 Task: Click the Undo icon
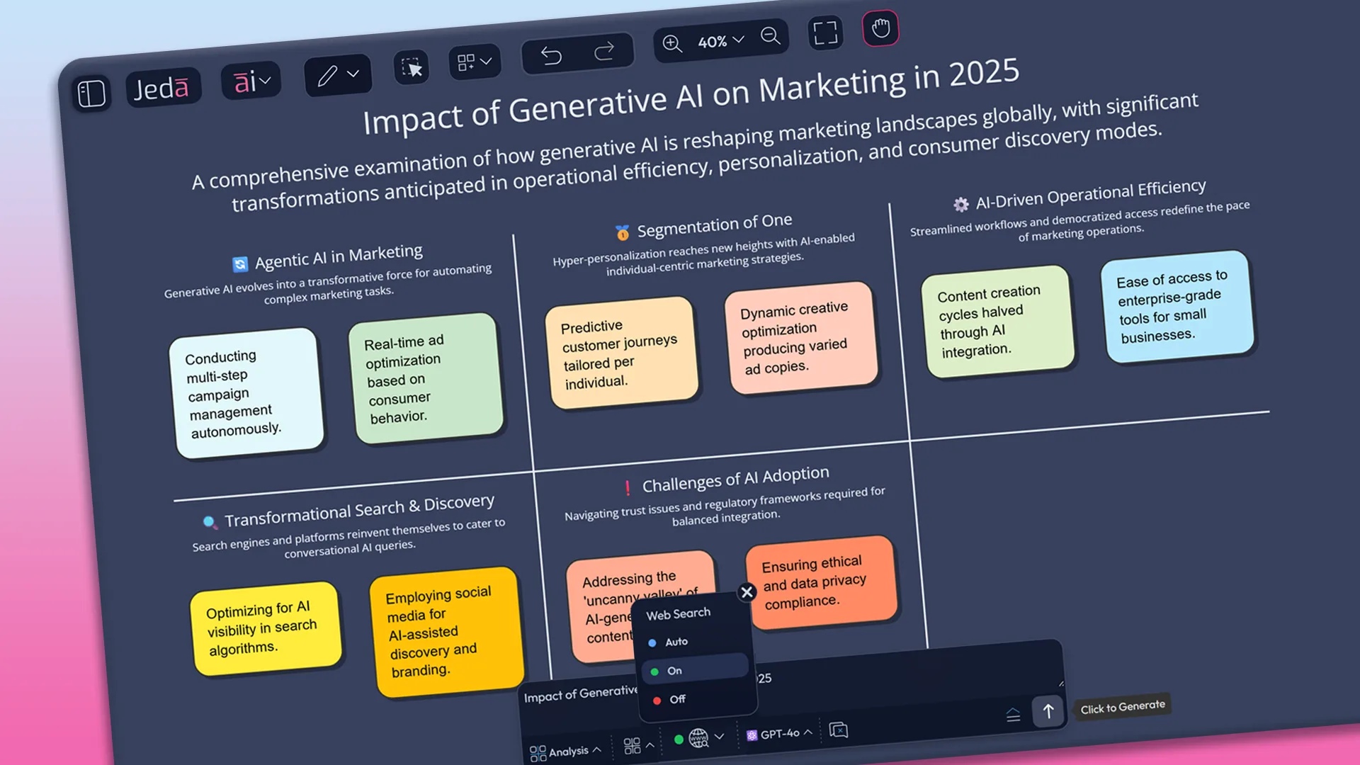coord(552,55)
